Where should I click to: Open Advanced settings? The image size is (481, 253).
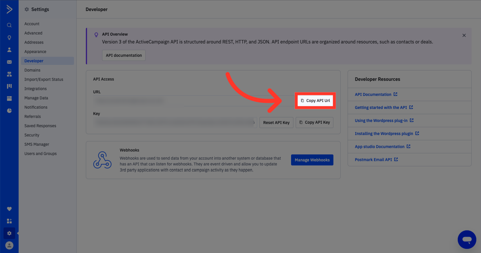33,33
